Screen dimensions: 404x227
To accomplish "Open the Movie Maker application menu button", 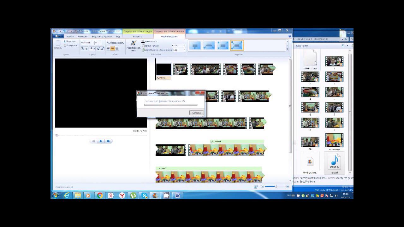I will 57,36.
